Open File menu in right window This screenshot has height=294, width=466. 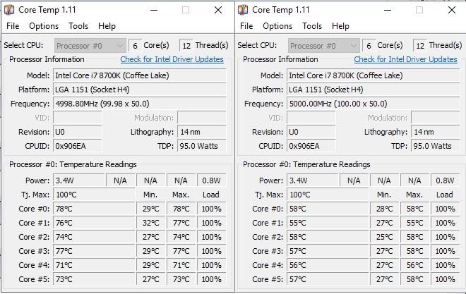click(246, 26)
